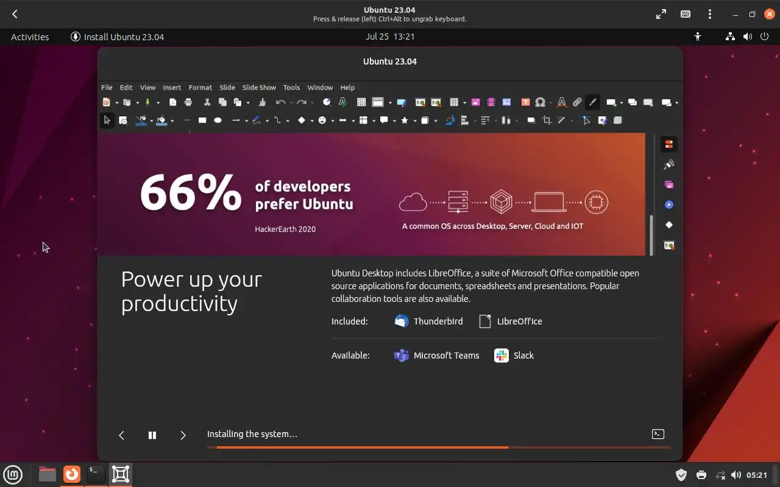Image resolution: width=780 pixels, height=487 pixels.
Task: Click the Fontwork text icon
Action: click(562, 102)
